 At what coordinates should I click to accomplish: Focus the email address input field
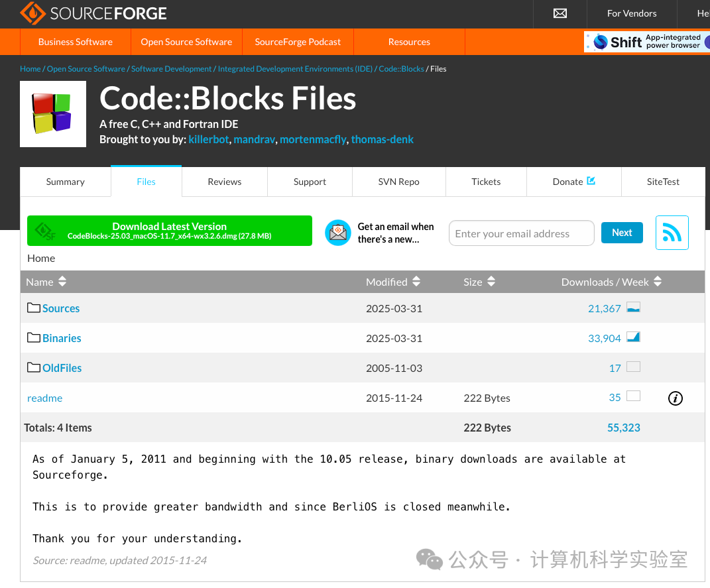pyautogui.click(x=522, y=233)
